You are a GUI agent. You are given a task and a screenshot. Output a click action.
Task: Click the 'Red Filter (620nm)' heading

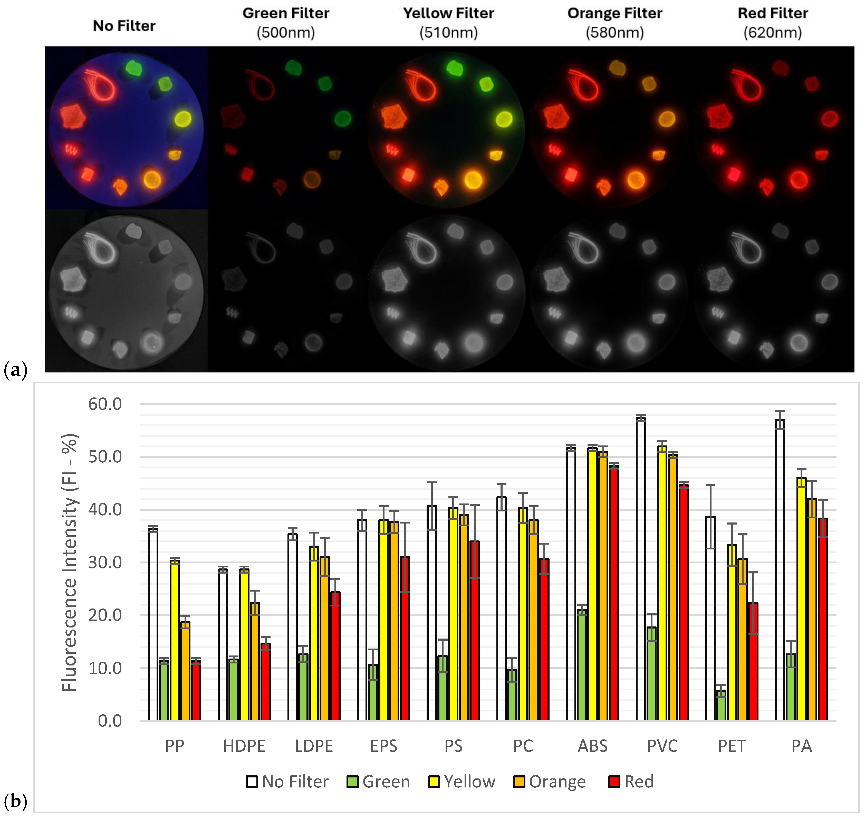pos(773,23)
